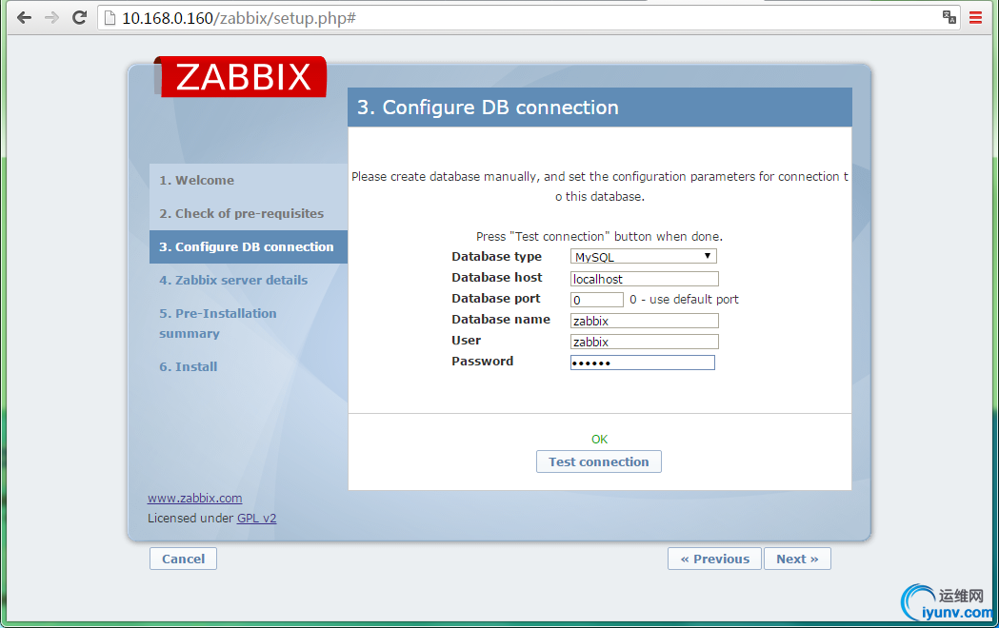Click the 'User' label
The image size is (999, 628).
[x=467, y=341]
